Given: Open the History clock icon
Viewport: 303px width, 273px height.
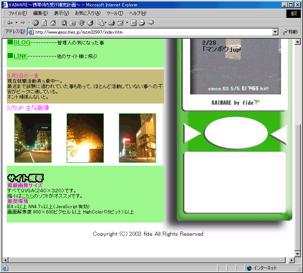Looking at the screenshot, I should click(x=90, y=23).
